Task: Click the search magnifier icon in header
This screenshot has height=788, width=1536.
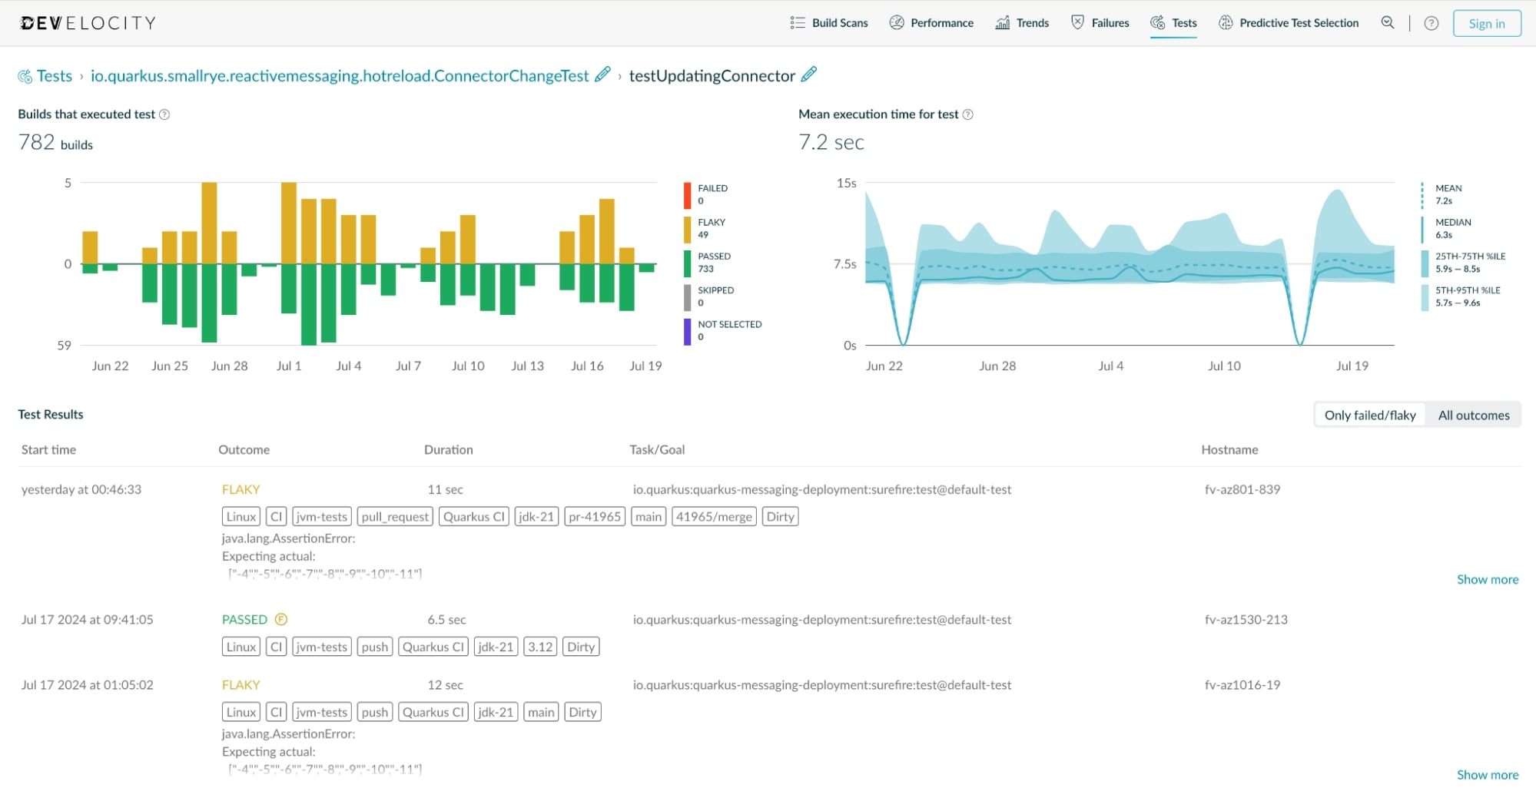Action: (1387, 23)
